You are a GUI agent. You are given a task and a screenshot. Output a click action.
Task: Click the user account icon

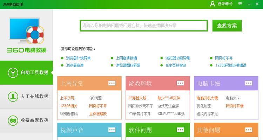(213, 4)
